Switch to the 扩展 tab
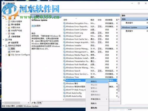Image resolution: width=148 pixels, height=111 pixels. (x=34, y=103)
